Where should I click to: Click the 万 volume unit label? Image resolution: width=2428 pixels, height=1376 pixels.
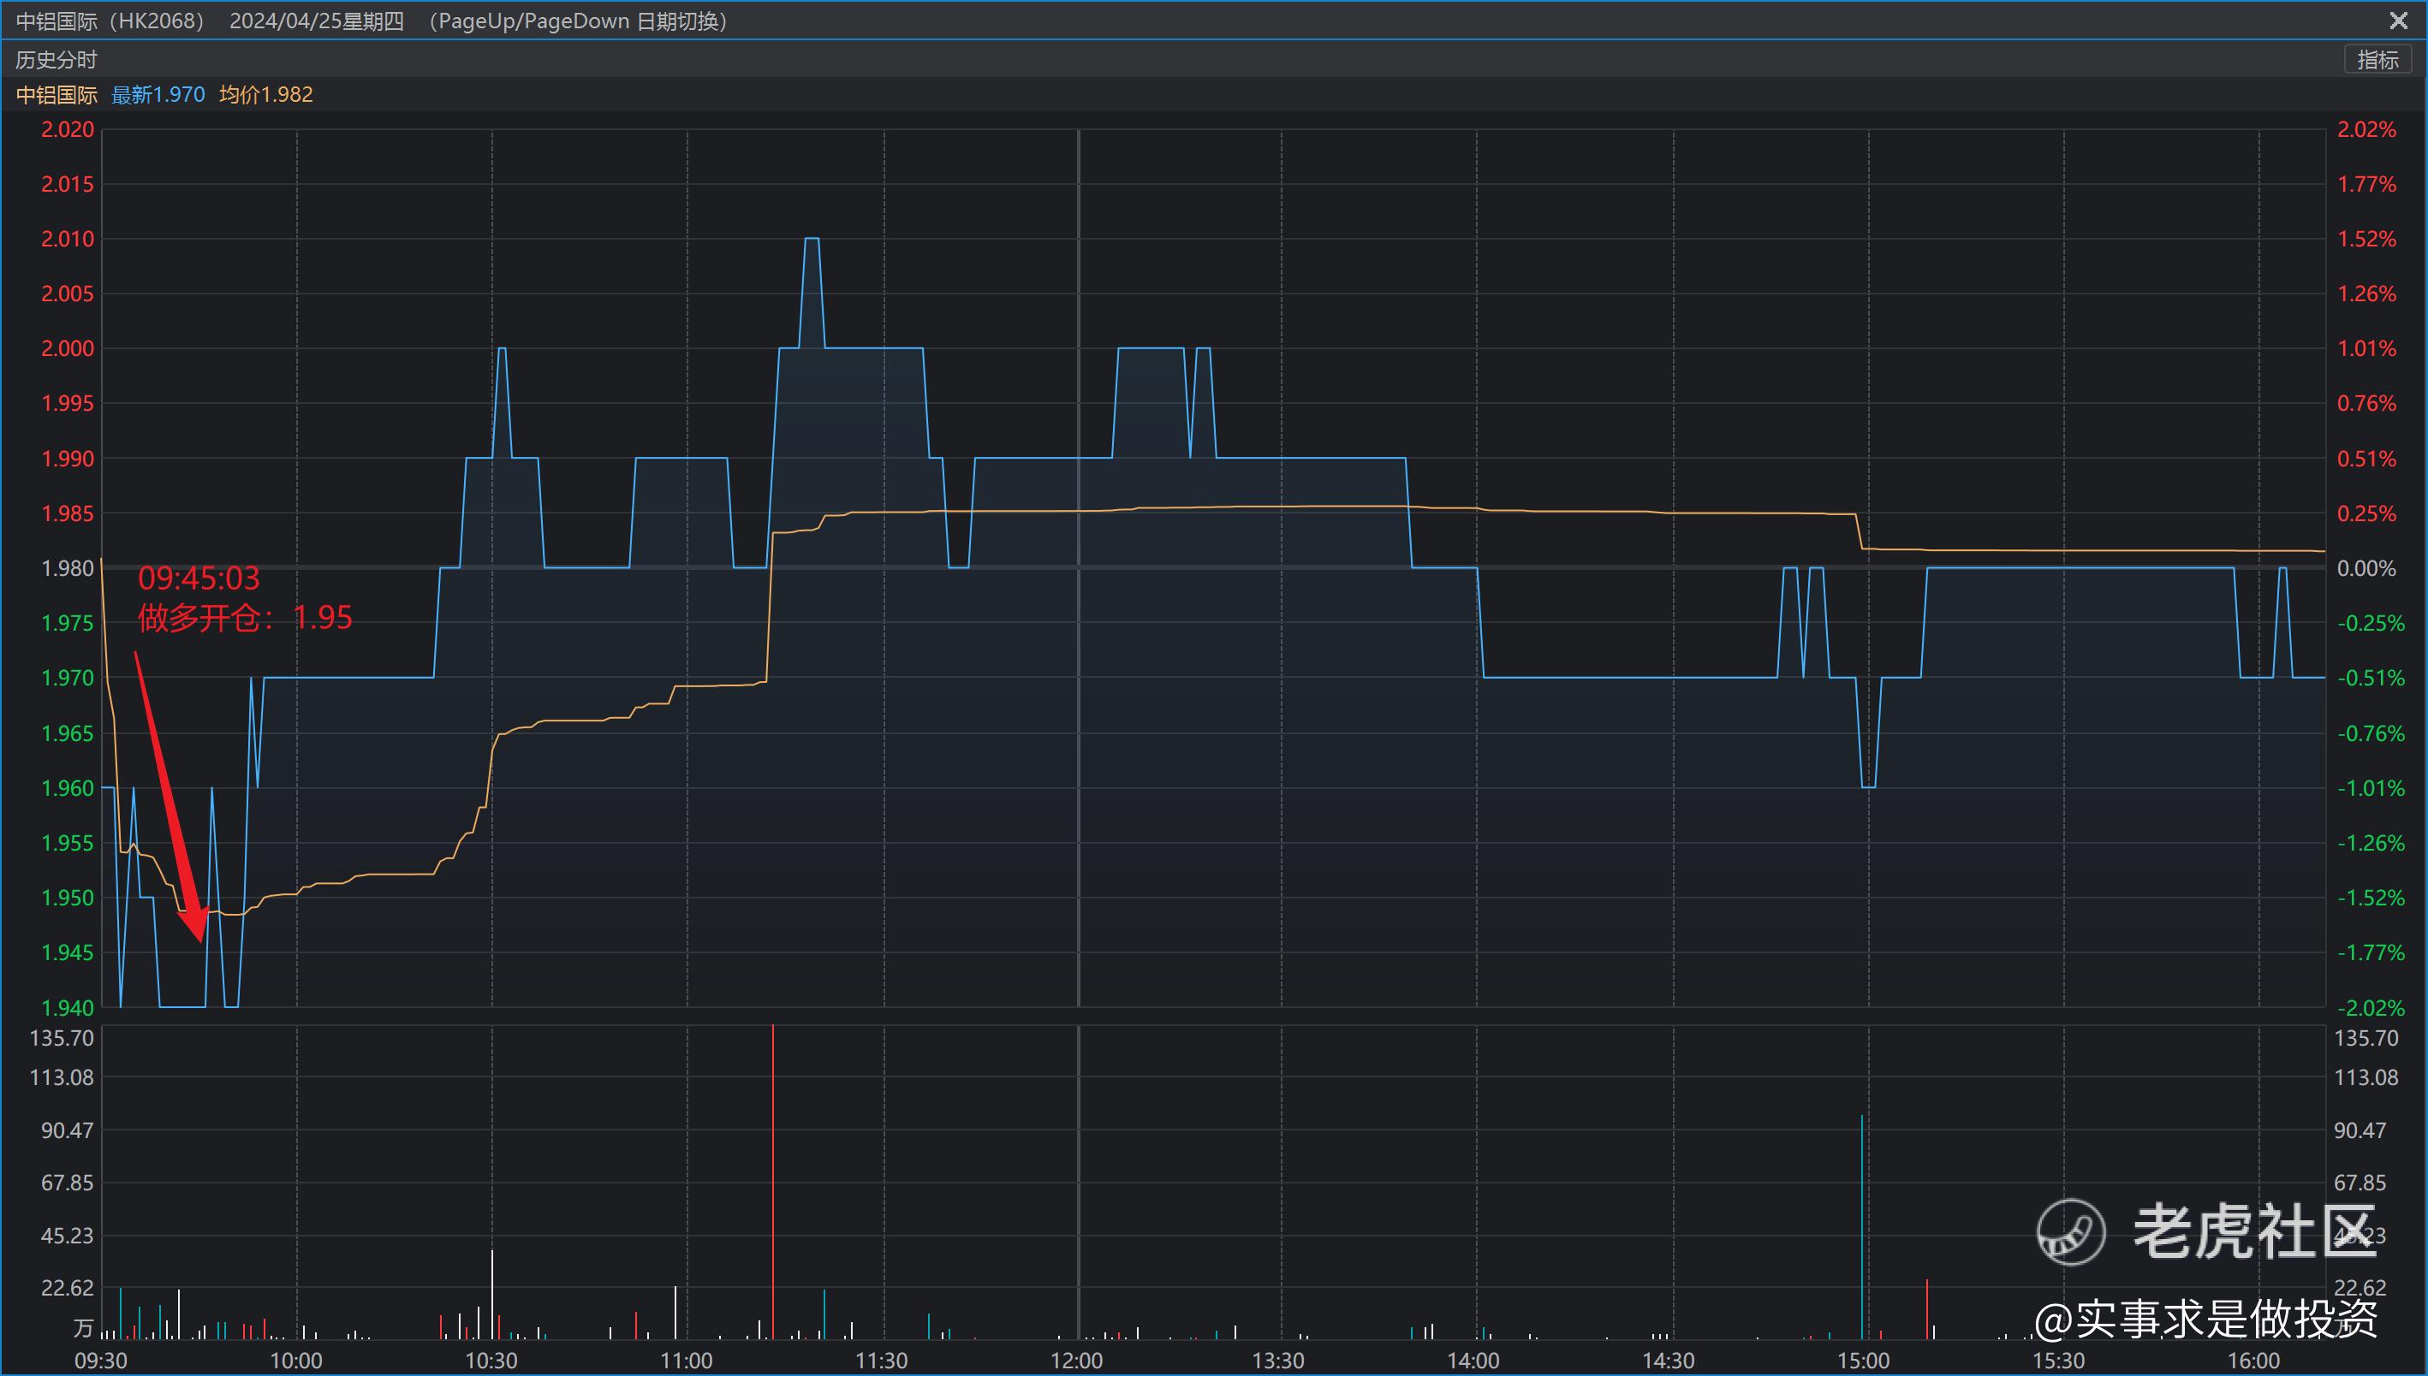(x=83, y=1329)
